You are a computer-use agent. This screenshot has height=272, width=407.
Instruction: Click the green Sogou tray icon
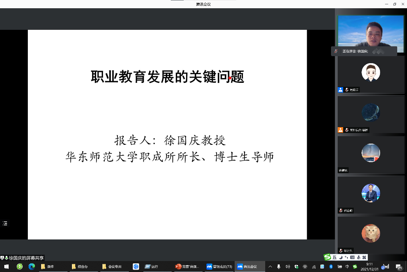[x=355, y=267]
